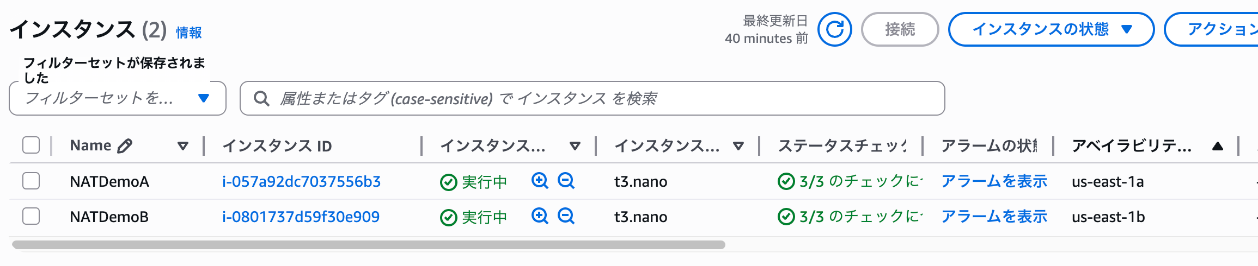Open the インスタンスの状態 dropdown
The image size is (1258, 266).
click(x=1051, y=29)
